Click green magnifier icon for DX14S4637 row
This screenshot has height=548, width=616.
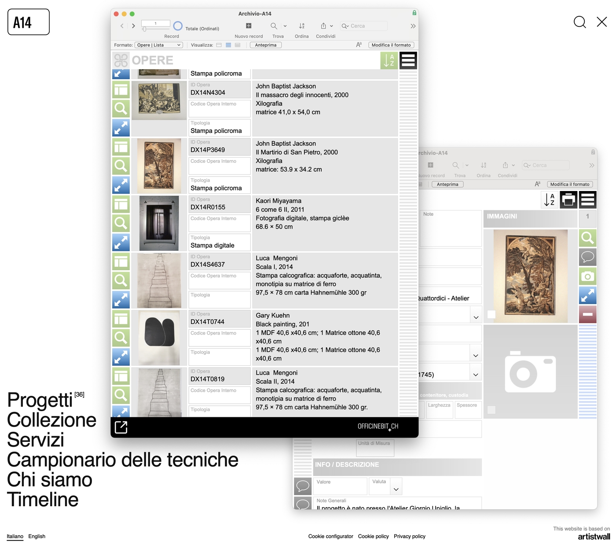coord(121,280)
